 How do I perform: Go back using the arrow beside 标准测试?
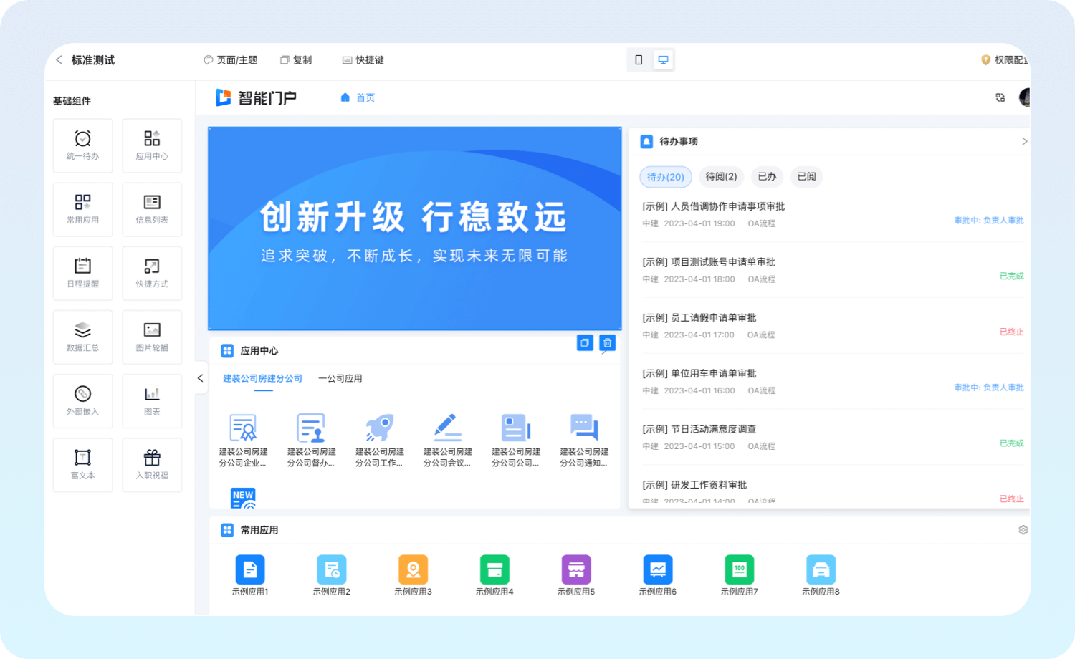click(x=59, y=60)
